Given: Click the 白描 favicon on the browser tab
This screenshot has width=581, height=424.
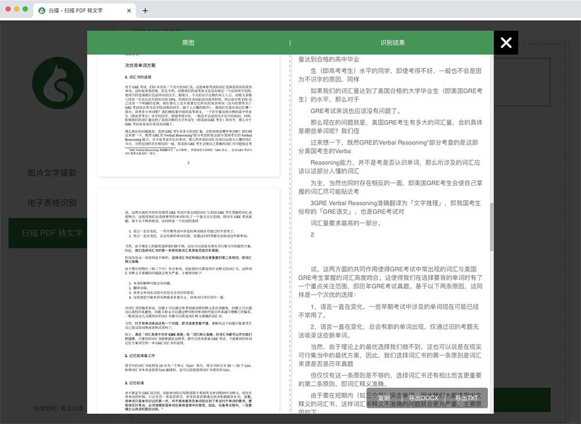Looking at the screenshot, I should click(x=42, y=10).
